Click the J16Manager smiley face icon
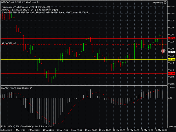 click(165, 3)
